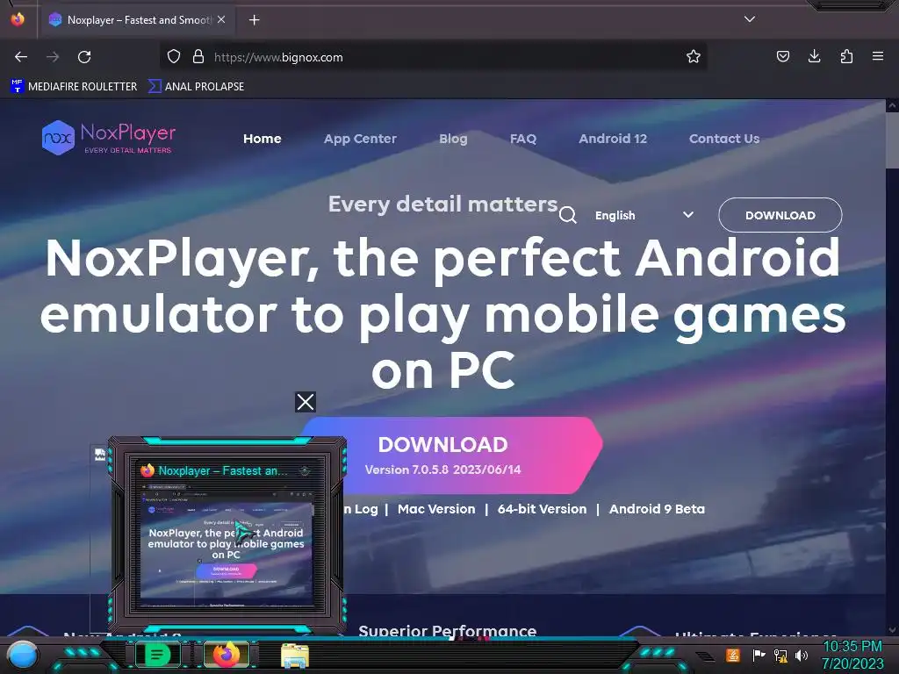
Task: Bookmark this page with the star icon
Action: 694,56
